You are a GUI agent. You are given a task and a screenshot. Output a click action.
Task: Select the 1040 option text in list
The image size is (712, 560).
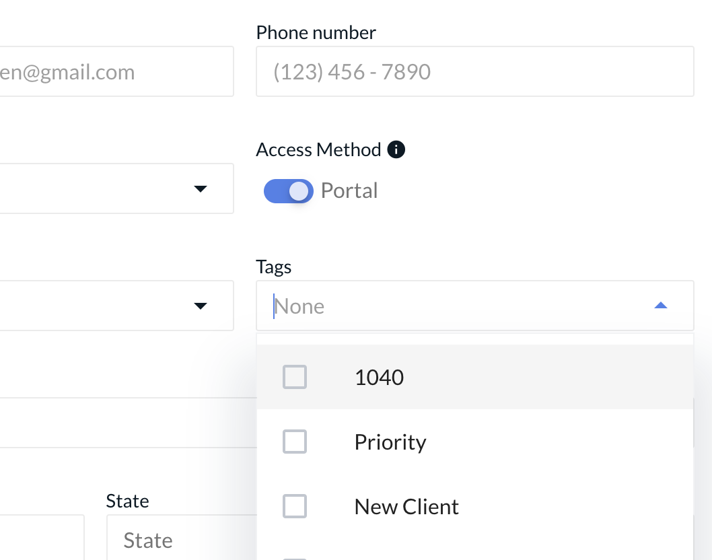379,378
